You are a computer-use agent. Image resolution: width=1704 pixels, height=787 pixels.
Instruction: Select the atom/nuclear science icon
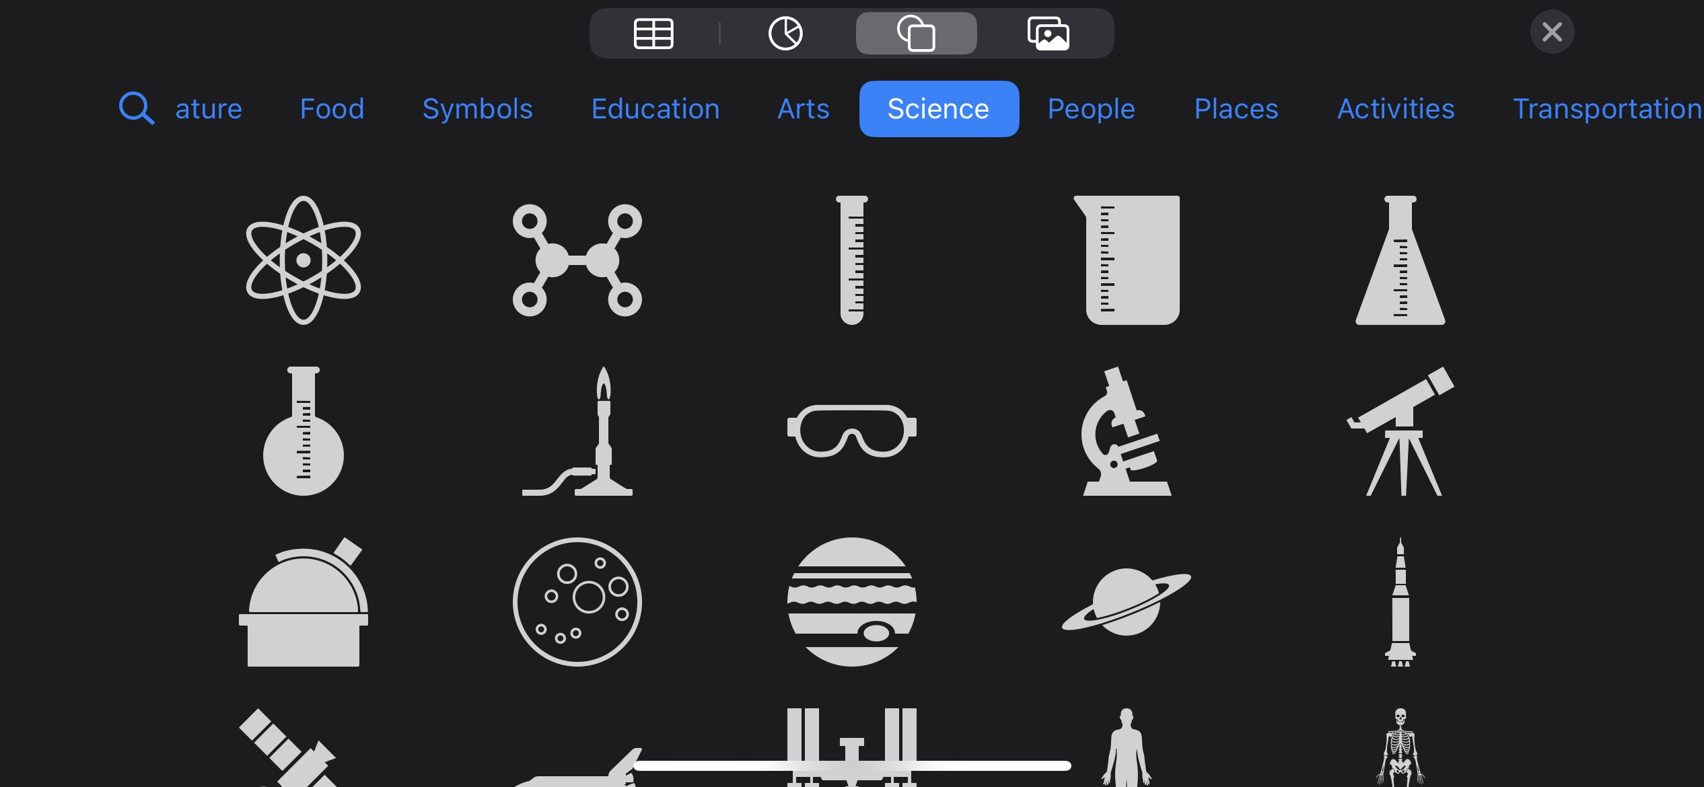[304, 260]
